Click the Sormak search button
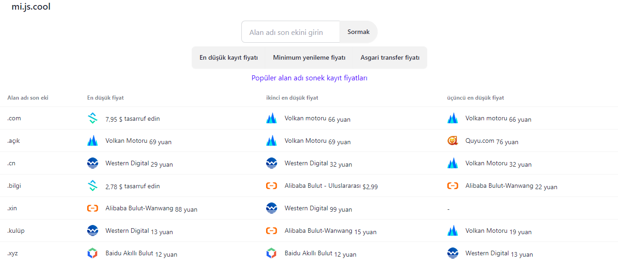This screenshot has height=264, width=618. coord(358,32)
